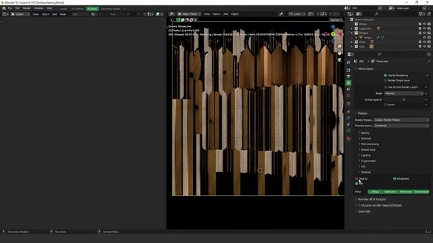The height and width of the screenshot is (243, 433).
Task: Open viewport Select menu
Action: point(216,13)
